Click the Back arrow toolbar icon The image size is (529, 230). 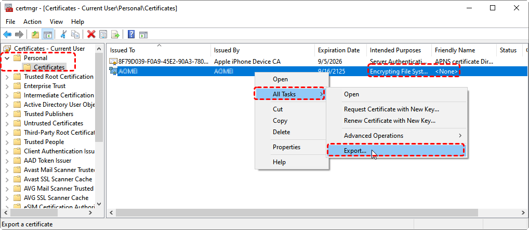coord(7,34)
